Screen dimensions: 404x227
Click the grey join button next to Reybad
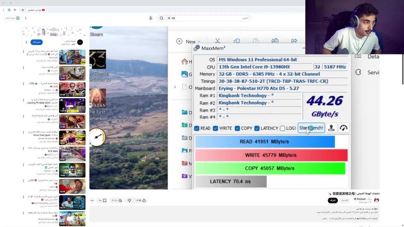tap(345, 200)
